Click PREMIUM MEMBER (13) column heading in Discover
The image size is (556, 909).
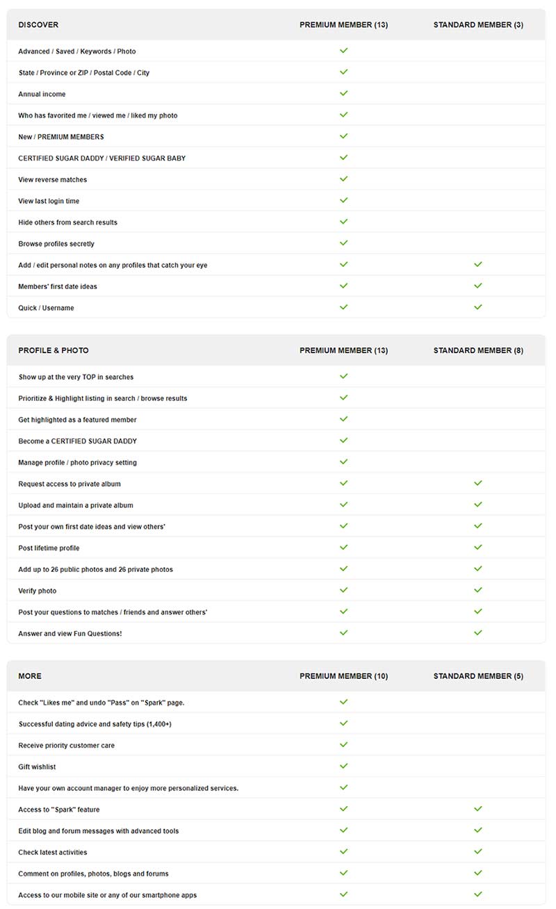343,25
